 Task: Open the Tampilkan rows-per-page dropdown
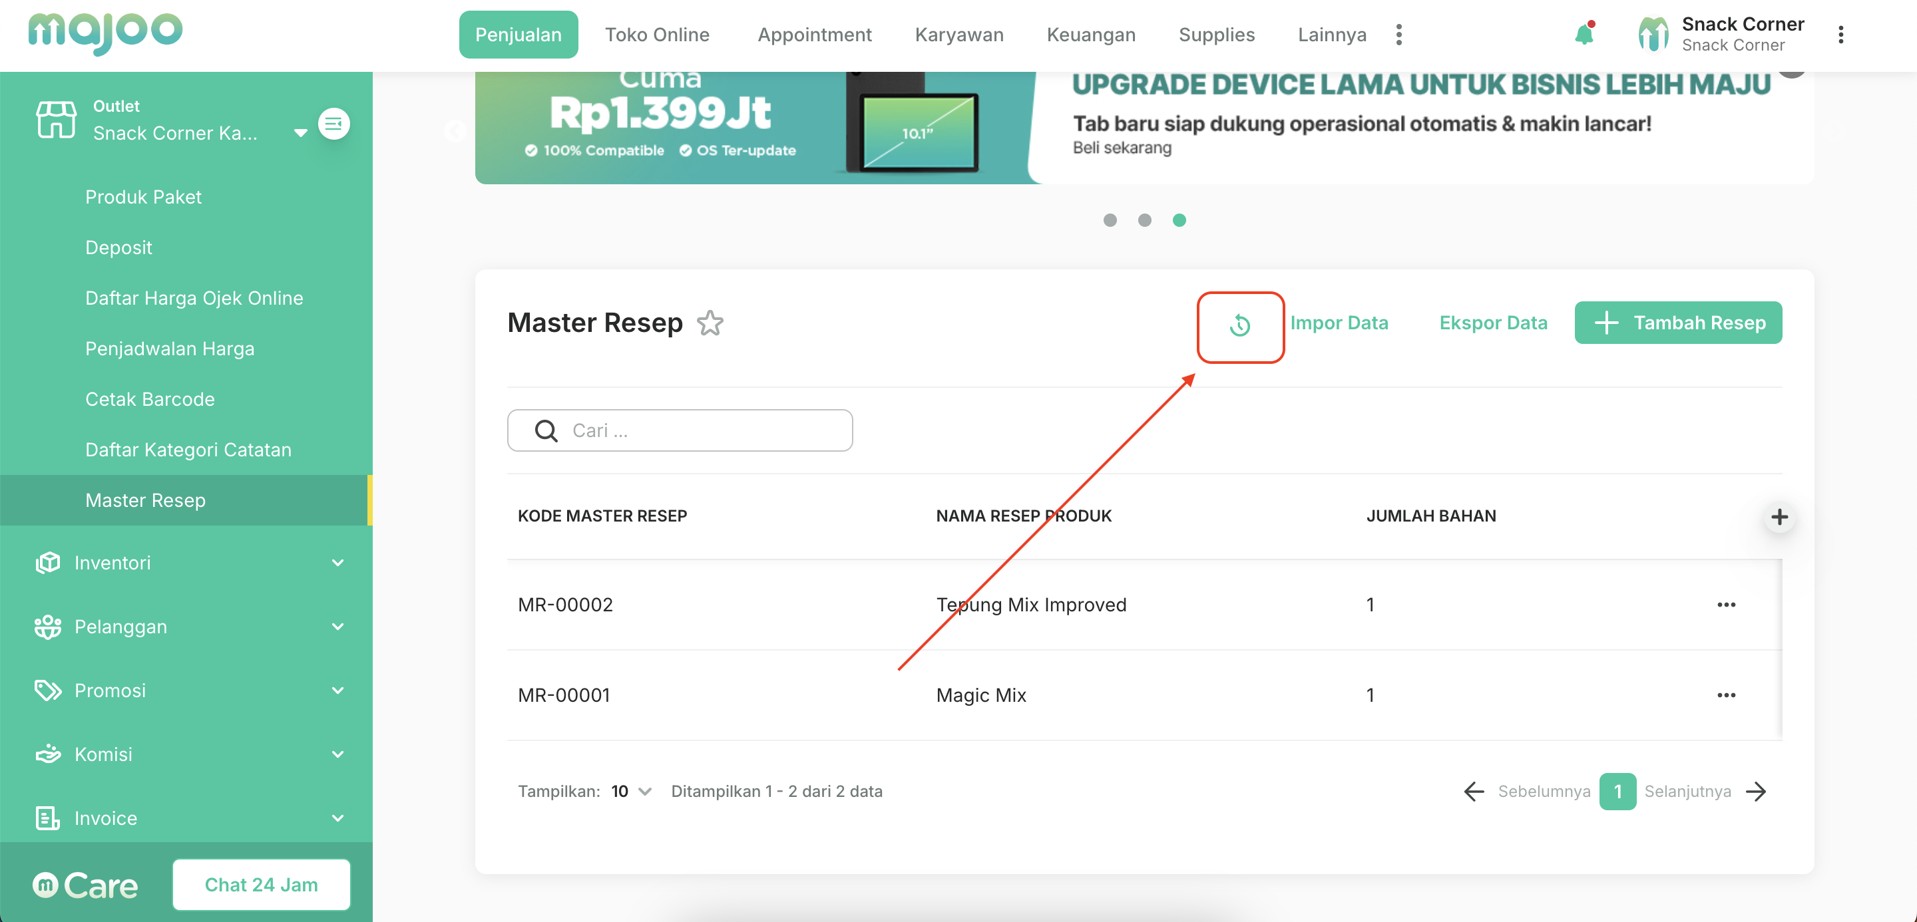click(x=631, y=791)
